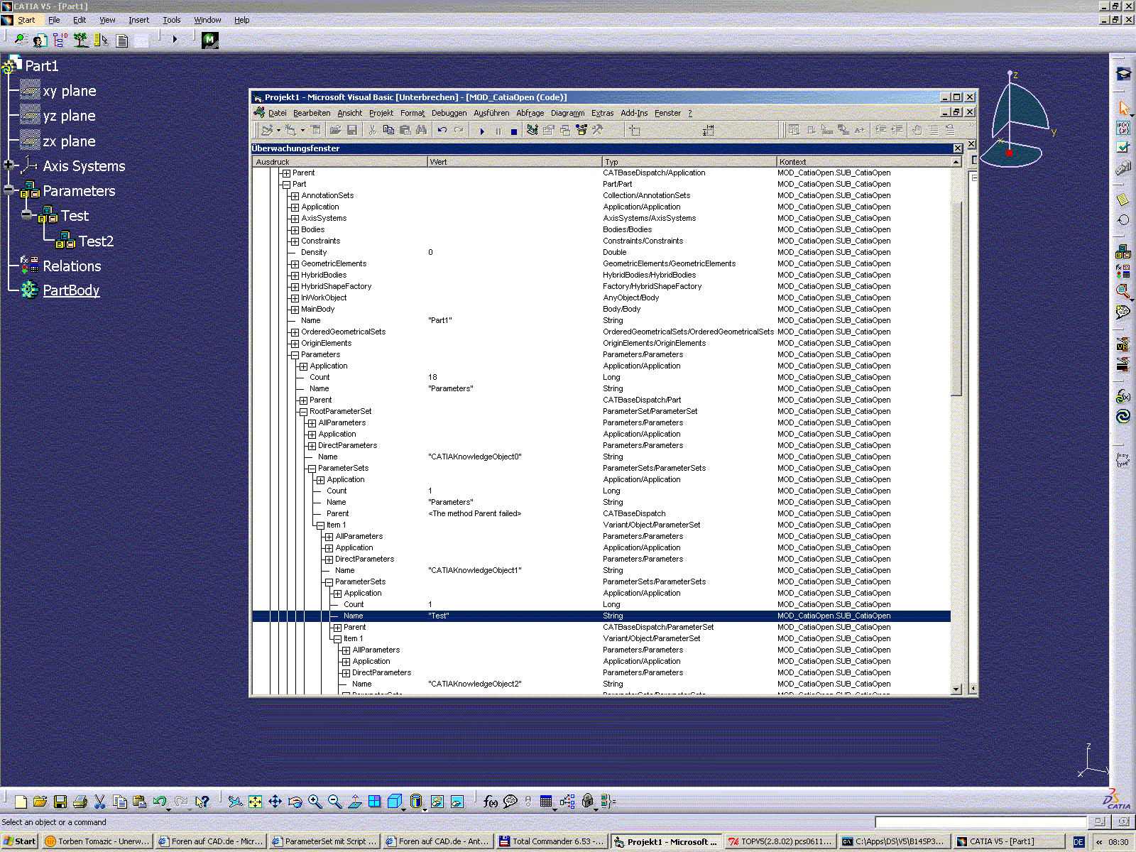
Task: Collapse the Test parameter set node
Action: [x=26, y=214]
